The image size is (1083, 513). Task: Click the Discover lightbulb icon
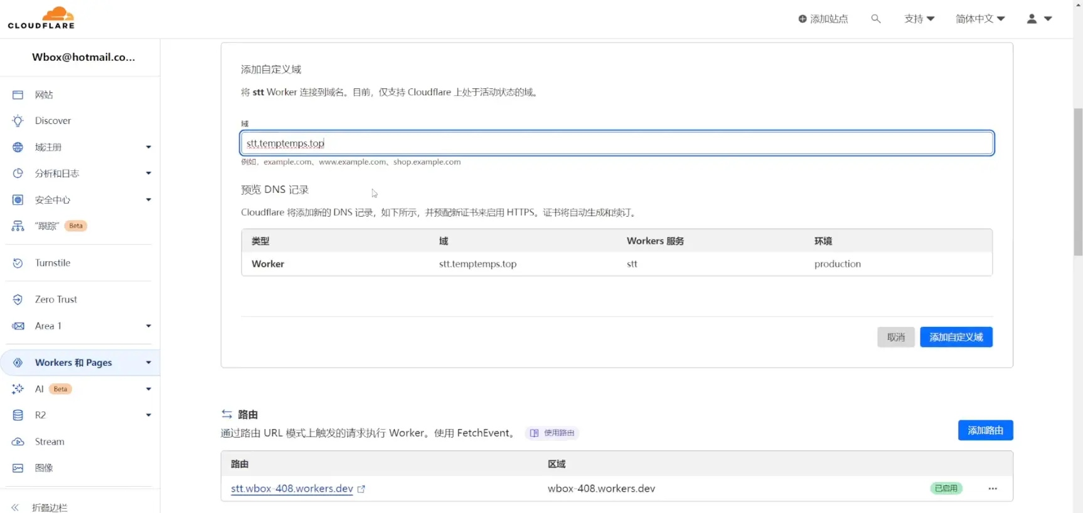[x=18, y=121]
